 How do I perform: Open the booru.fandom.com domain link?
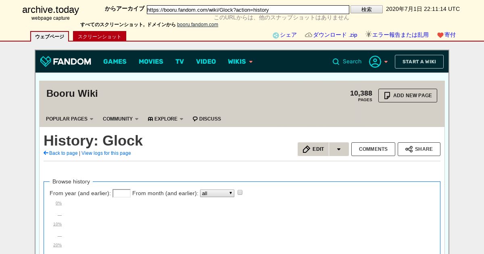coord(198,25)
